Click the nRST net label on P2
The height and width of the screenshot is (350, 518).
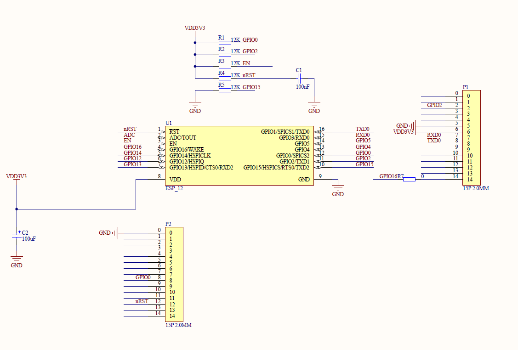(142, 301)
